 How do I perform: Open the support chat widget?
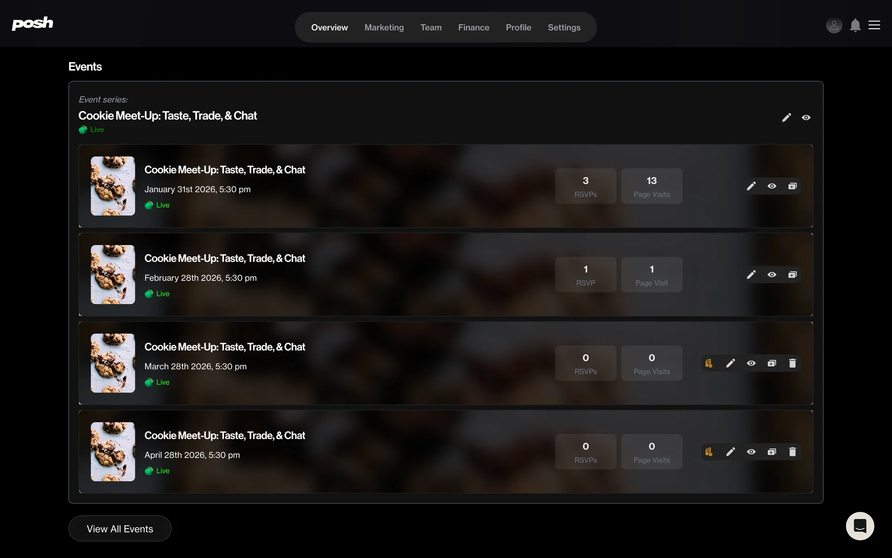pyautogui.click(x=859, y=526)
